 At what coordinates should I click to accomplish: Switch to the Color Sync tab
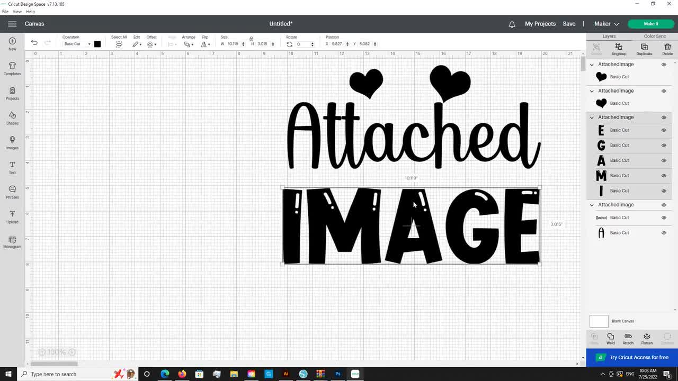click(x=655, y=36)
